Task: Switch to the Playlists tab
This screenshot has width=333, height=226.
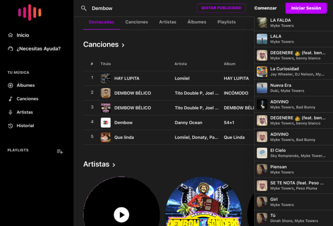Action: [227, 22]
